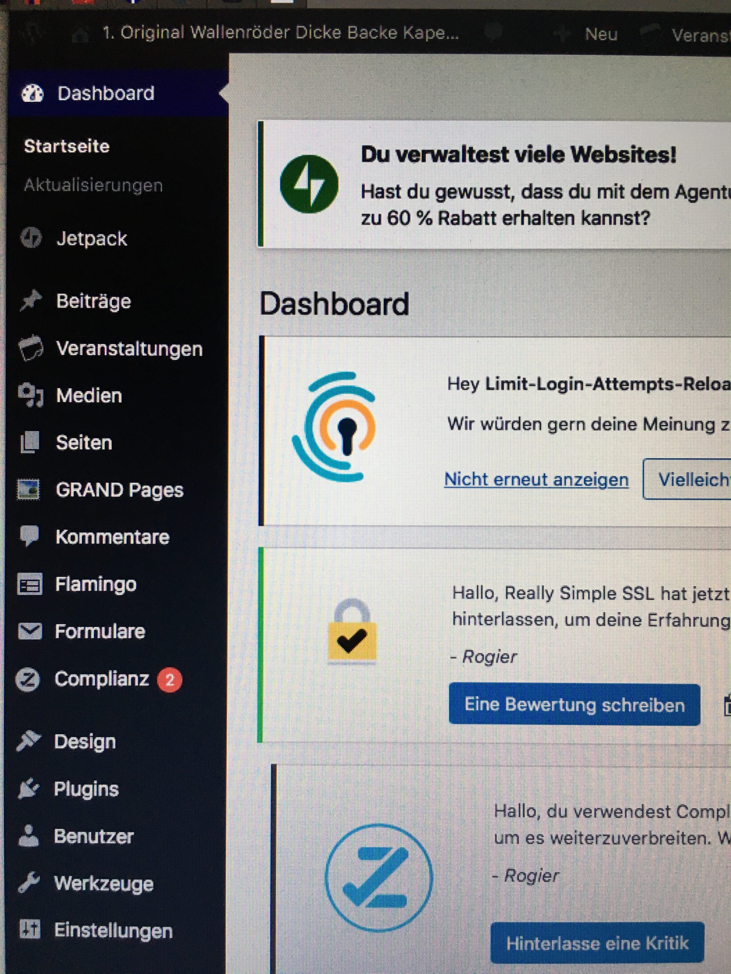This screenshot has width=731, height=974.
Task: Open Werkzeuge menu item
Action: point(104,883)
